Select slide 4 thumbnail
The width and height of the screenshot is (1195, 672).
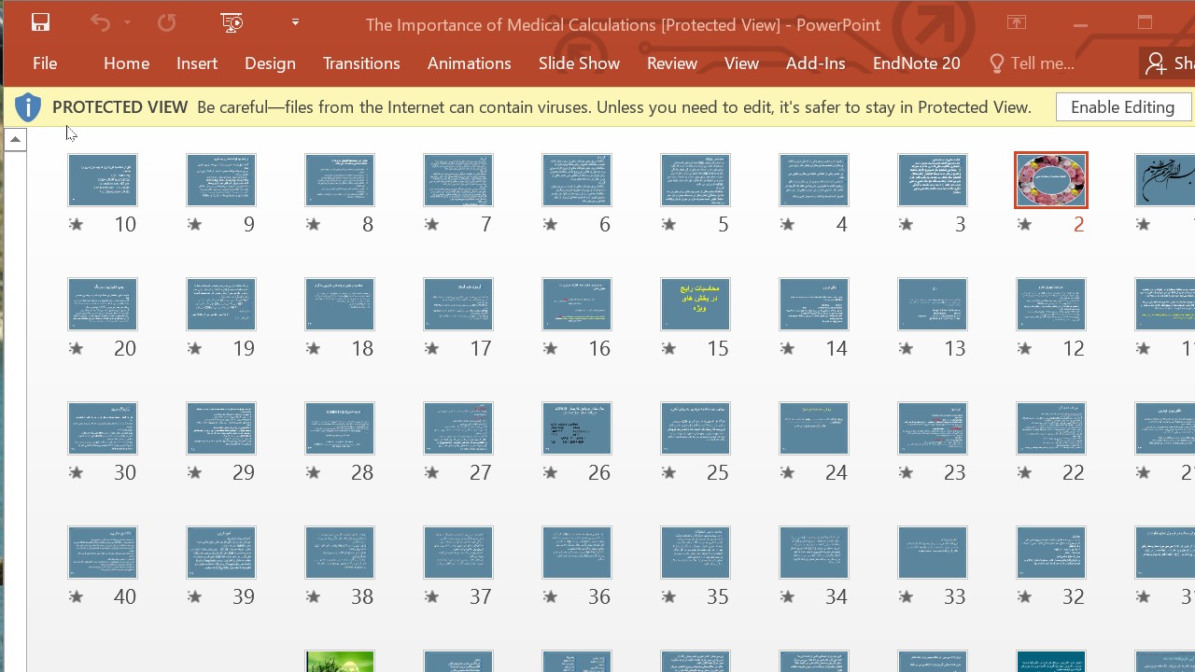tap(814, 180)
